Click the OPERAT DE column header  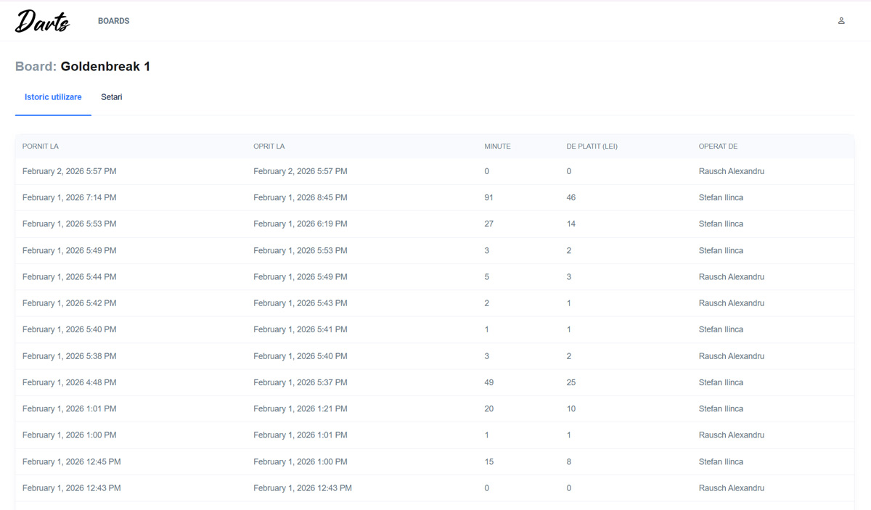718,147
